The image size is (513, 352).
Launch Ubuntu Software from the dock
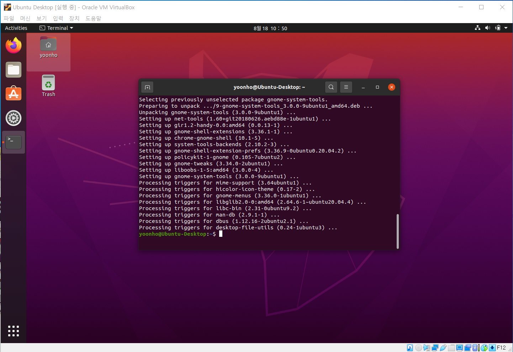coord(14,94)
